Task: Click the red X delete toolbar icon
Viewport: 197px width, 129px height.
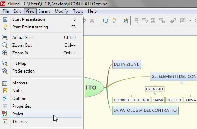Action: click(92, 21)
